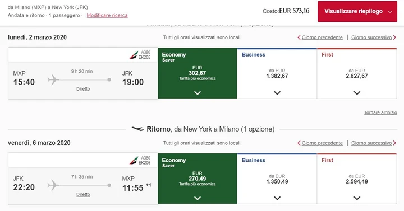Click the left arrow beside the outbound Giorno precedente
The image size is (404, 211).
[299, 37]
